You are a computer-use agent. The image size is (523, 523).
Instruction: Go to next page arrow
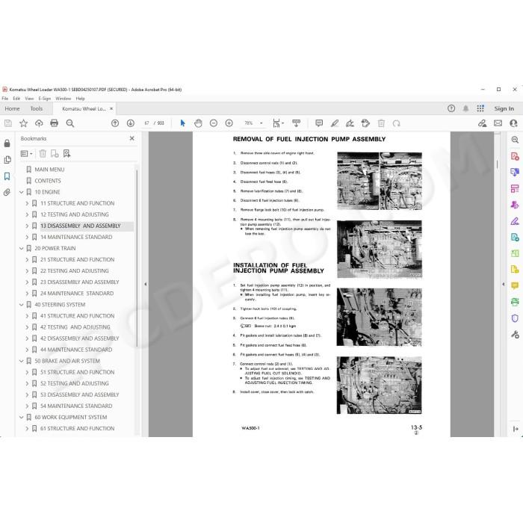point(131,123)
